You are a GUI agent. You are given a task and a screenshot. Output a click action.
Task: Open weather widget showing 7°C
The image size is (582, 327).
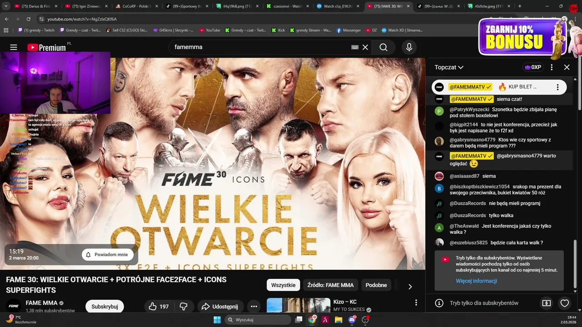[22, 320]
